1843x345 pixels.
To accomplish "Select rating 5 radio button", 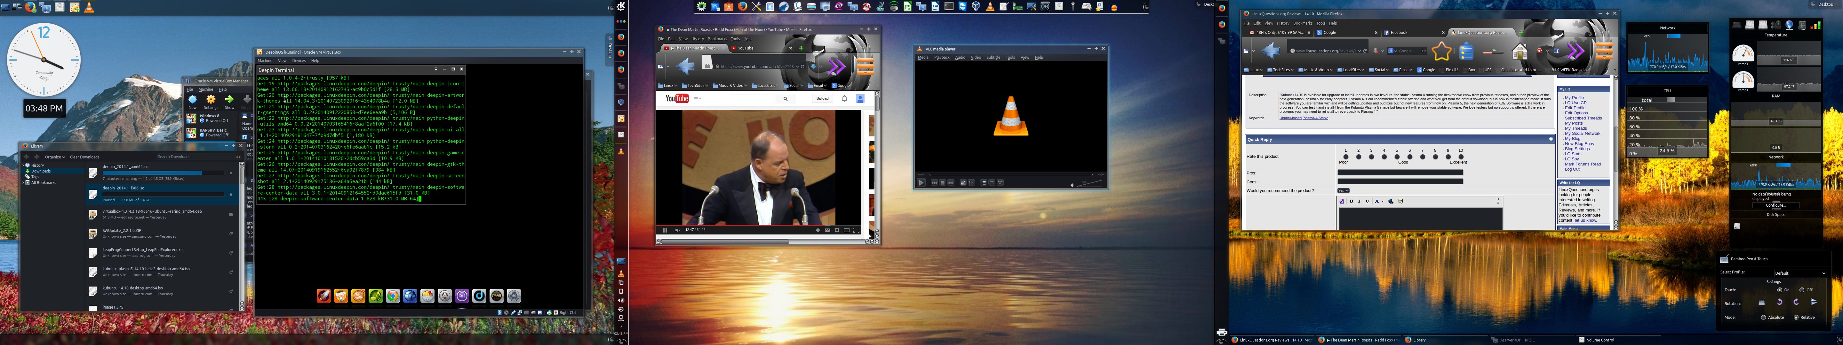I will 1397,157.
